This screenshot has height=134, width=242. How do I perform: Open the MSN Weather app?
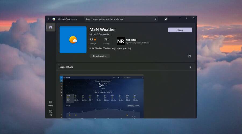[x=180, y=30]
